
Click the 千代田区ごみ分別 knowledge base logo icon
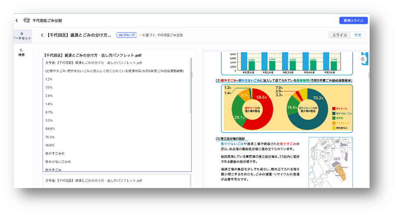[26, 20]
